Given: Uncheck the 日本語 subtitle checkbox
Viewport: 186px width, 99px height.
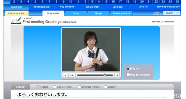Looking at the screenshot, I should (x=38, y=87).
